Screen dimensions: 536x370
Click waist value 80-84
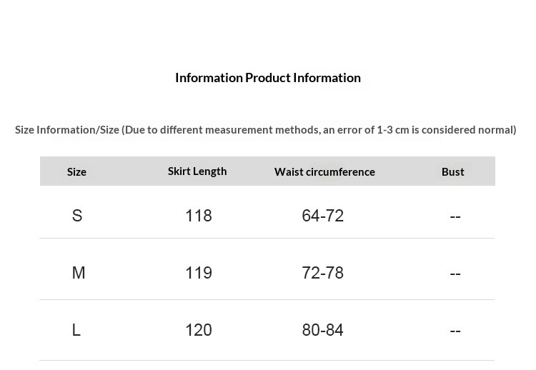click(x=323, y=330)
